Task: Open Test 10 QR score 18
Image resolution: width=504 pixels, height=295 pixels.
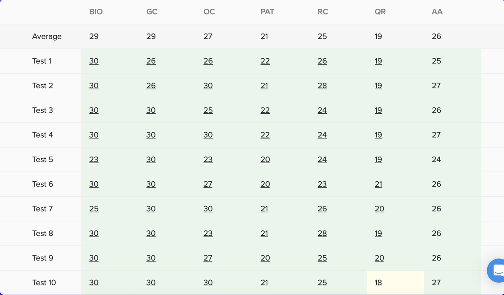Action: coord(378,283)
